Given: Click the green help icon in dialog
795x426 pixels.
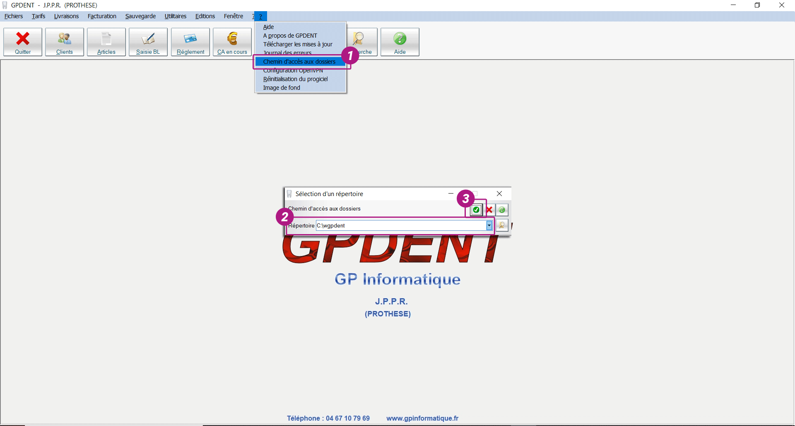Looking at the screenshot, I should click(502, 210).
